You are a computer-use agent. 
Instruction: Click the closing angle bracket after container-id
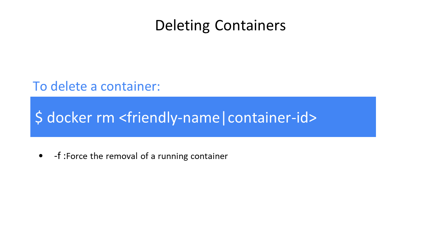pos(313,118)
